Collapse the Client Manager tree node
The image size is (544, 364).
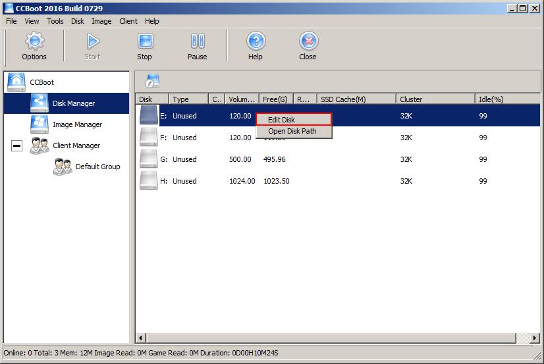tap(16, 145)
